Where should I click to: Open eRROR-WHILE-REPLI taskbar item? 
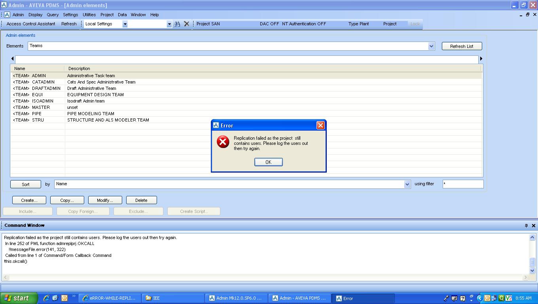click(x=109, y=298)
